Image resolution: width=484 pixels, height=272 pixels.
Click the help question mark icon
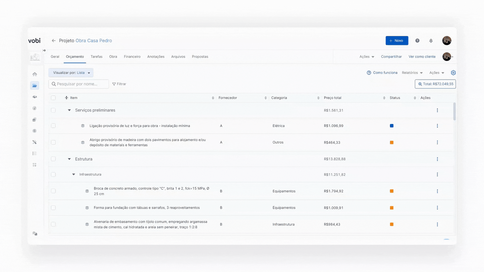click(417, 41)
